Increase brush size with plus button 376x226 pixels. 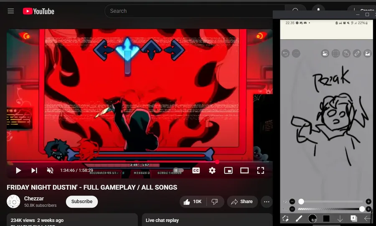coord(368,201)
